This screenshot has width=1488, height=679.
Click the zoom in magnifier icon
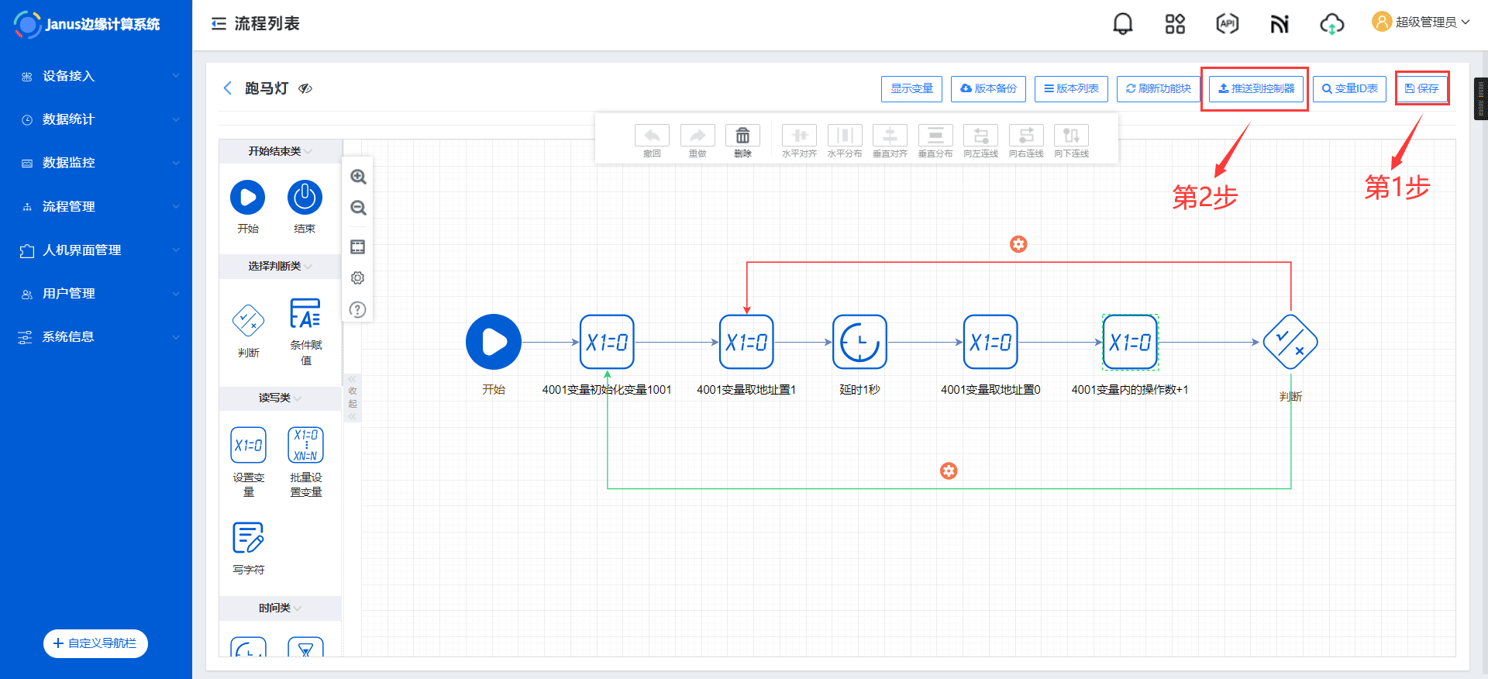358,177
